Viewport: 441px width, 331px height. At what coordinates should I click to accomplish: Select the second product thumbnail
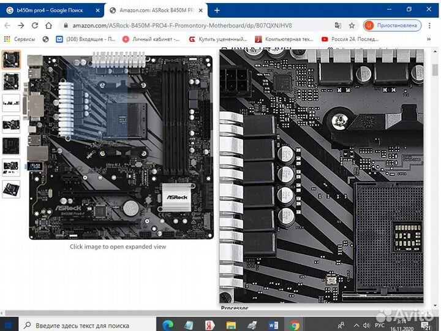click(x=11, y=82)
